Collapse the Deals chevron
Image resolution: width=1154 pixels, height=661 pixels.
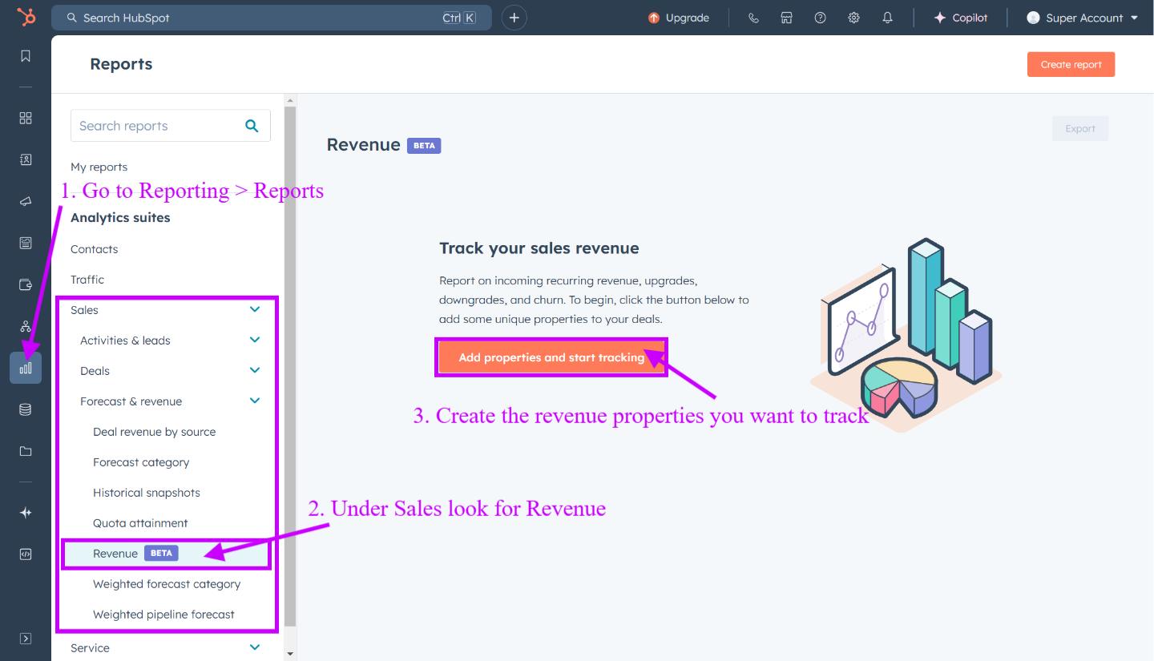click(255, 370)
